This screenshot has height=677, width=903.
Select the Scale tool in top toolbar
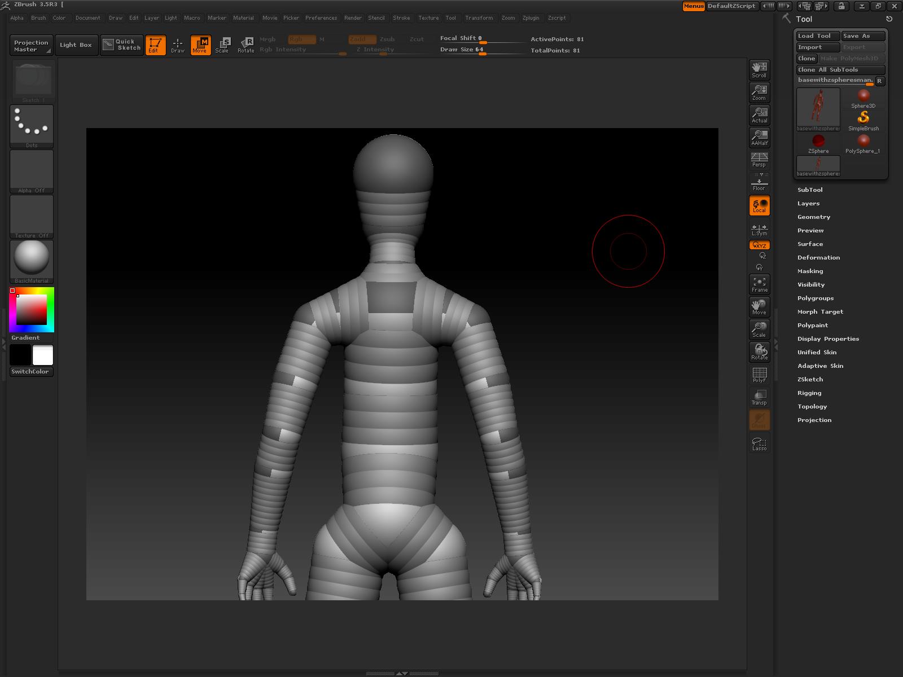222,45
